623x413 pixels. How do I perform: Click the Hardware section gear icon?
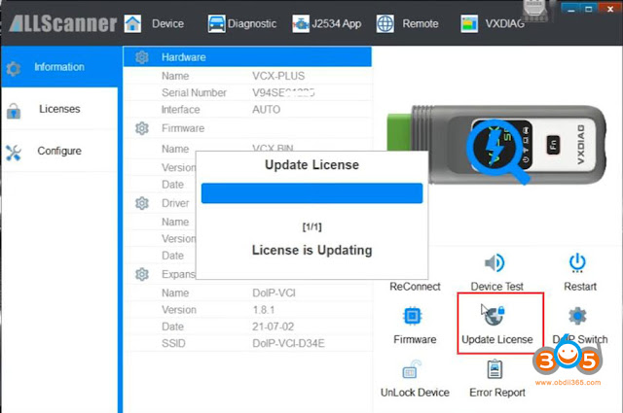pyautogui.click(x=142, y=57)
